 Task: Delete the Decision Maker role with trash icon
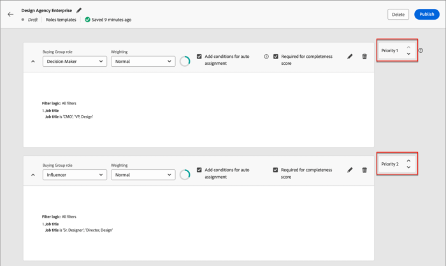pos(364,57)
